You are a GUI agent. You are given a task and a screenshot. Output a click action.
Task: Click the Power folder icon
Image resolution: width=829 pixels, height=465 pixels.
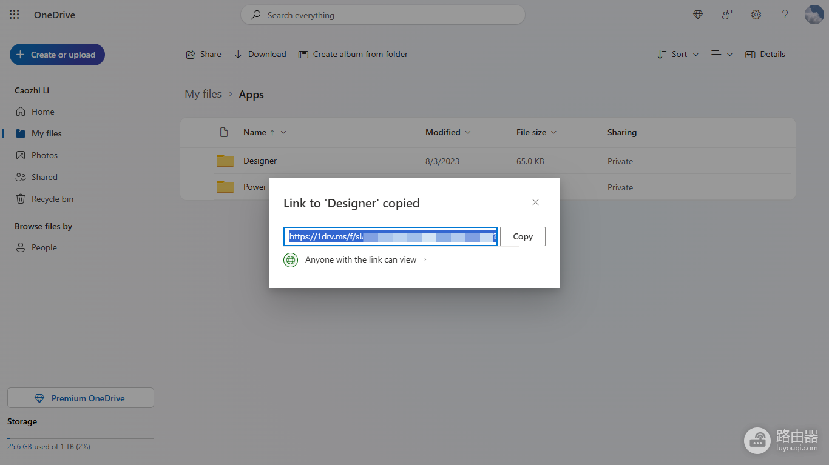[225, 187]
